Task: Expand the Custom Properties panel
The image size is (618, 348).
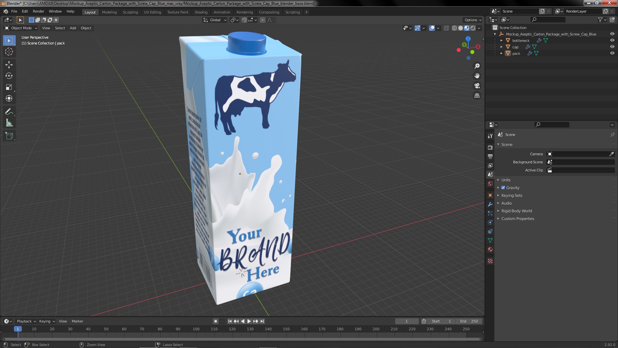Action: coord(518,218)
